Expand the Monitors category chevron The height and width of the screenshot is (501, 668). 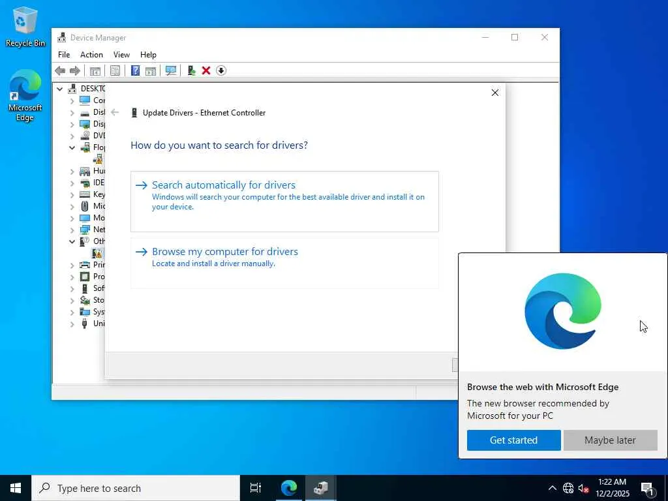(x=72, y=219)
